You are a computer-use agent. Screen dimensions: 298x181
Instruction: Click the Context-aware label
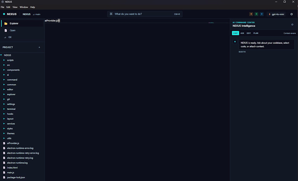tap(289, 33)
